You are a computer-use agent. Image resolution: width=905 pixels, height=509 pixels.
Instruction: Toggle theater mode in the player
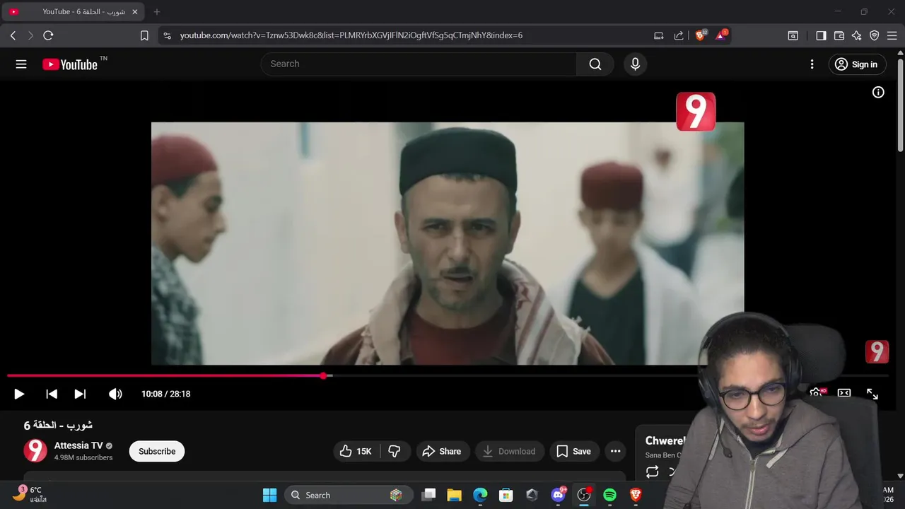click(844, 393)
